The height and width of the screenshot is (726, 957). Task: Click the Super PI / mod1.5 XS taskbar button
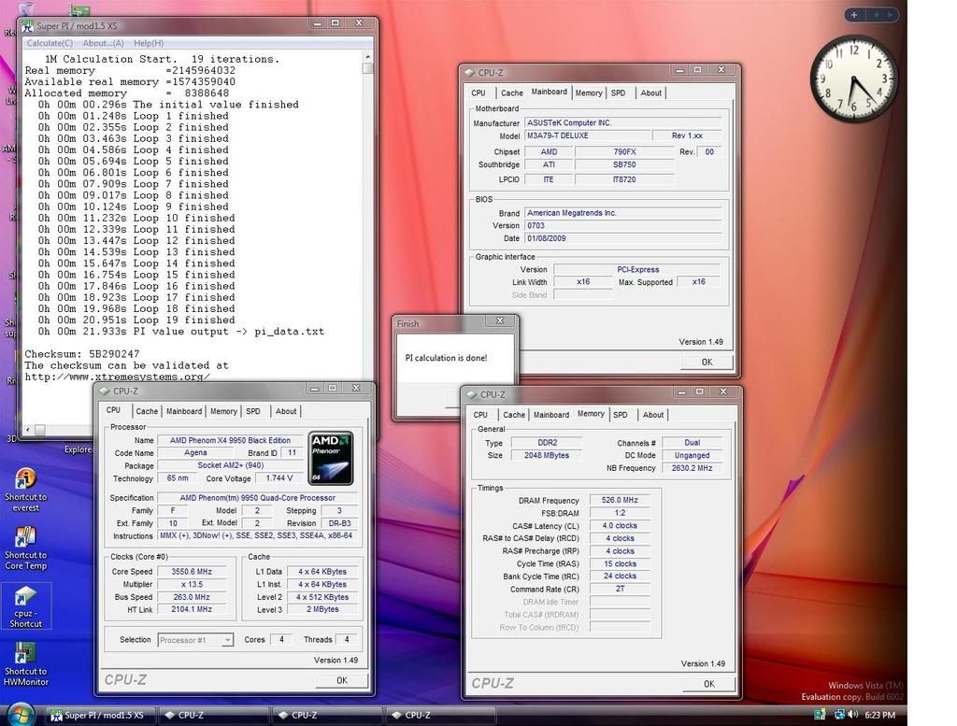[x=101, y=715]
